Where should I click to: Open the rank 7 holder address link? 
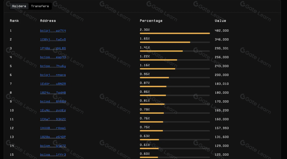pyautogui.click(x=53, y=84)
